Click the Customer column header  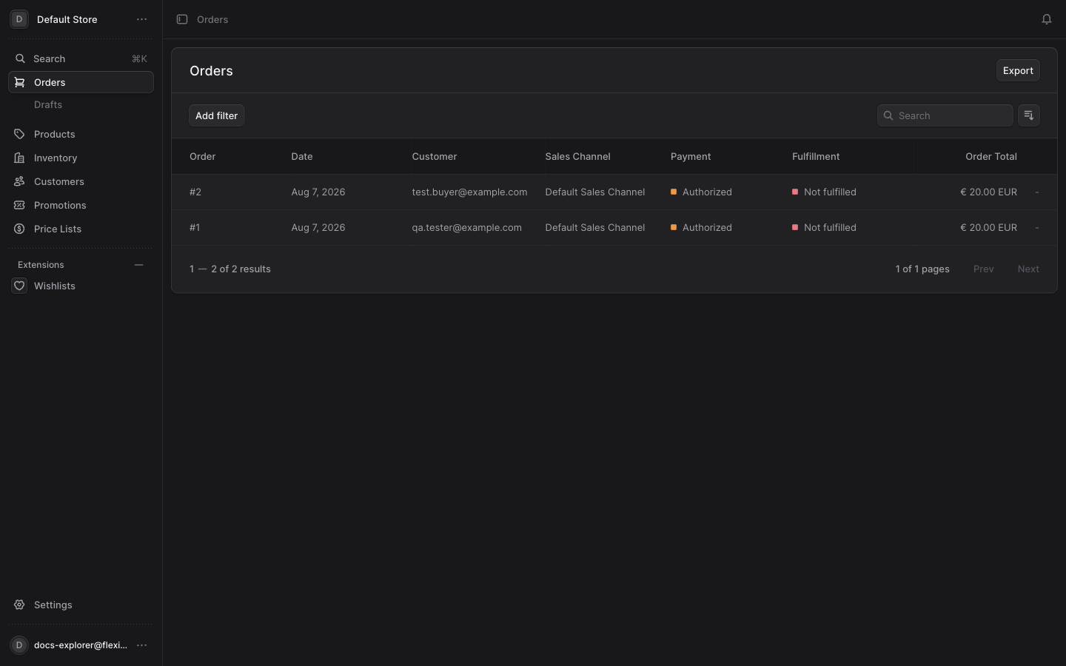point(435,156)
